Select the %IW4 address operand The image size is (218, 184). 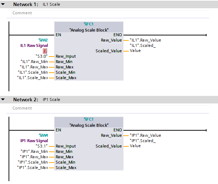coord(43,135)
